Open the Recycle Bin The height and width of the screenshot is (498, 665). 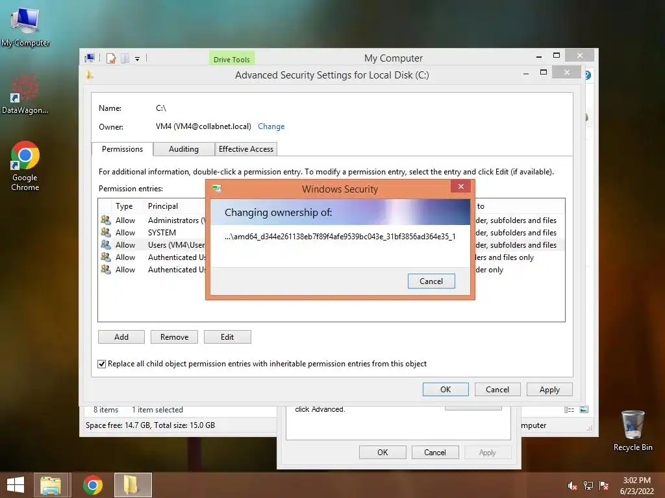tap(633, 431)
